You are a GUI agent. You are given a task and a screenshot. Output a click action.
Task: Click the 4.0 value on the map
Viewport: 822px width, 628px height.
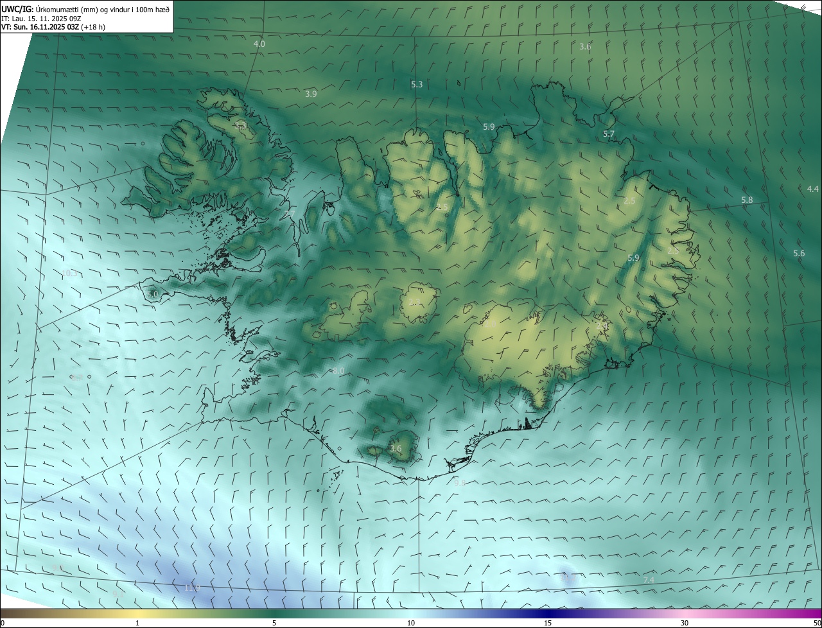[x=259, y=44]
